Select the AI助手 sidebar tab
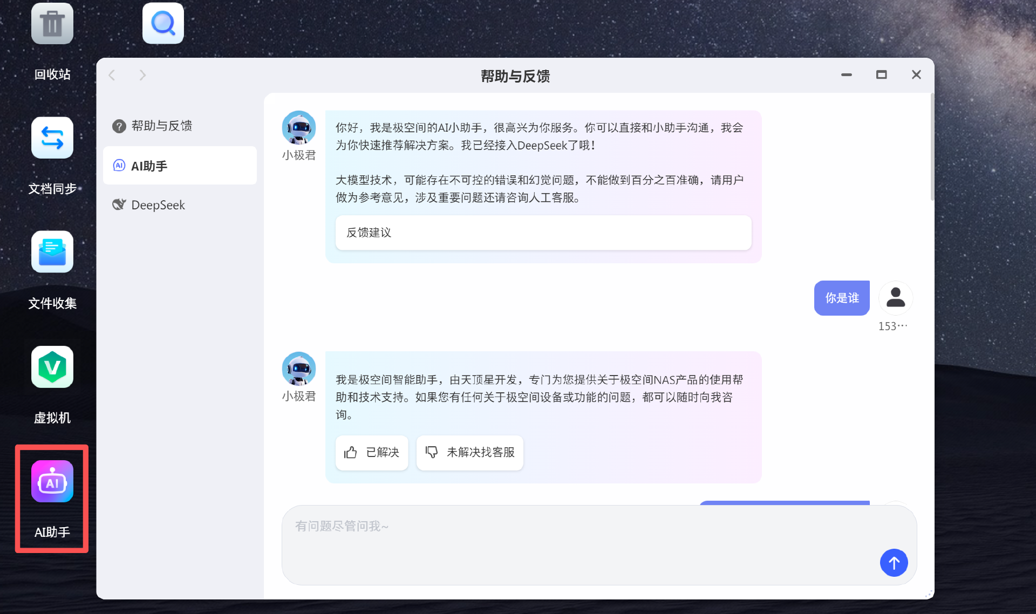 pyautogui.click(x=180, y=166)
